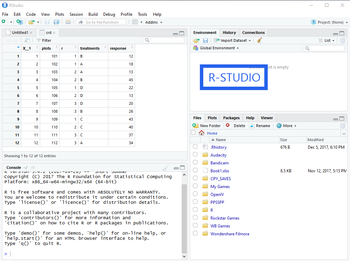Open the Addins dropdown
This screenshot has height=261, width=350.
[x=154, y=22]
